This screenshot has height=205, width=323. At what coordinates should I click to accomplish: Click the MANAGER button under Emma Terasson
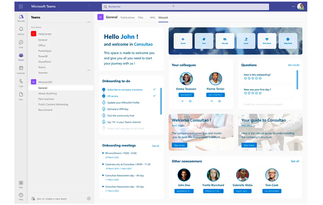(186, 95)
